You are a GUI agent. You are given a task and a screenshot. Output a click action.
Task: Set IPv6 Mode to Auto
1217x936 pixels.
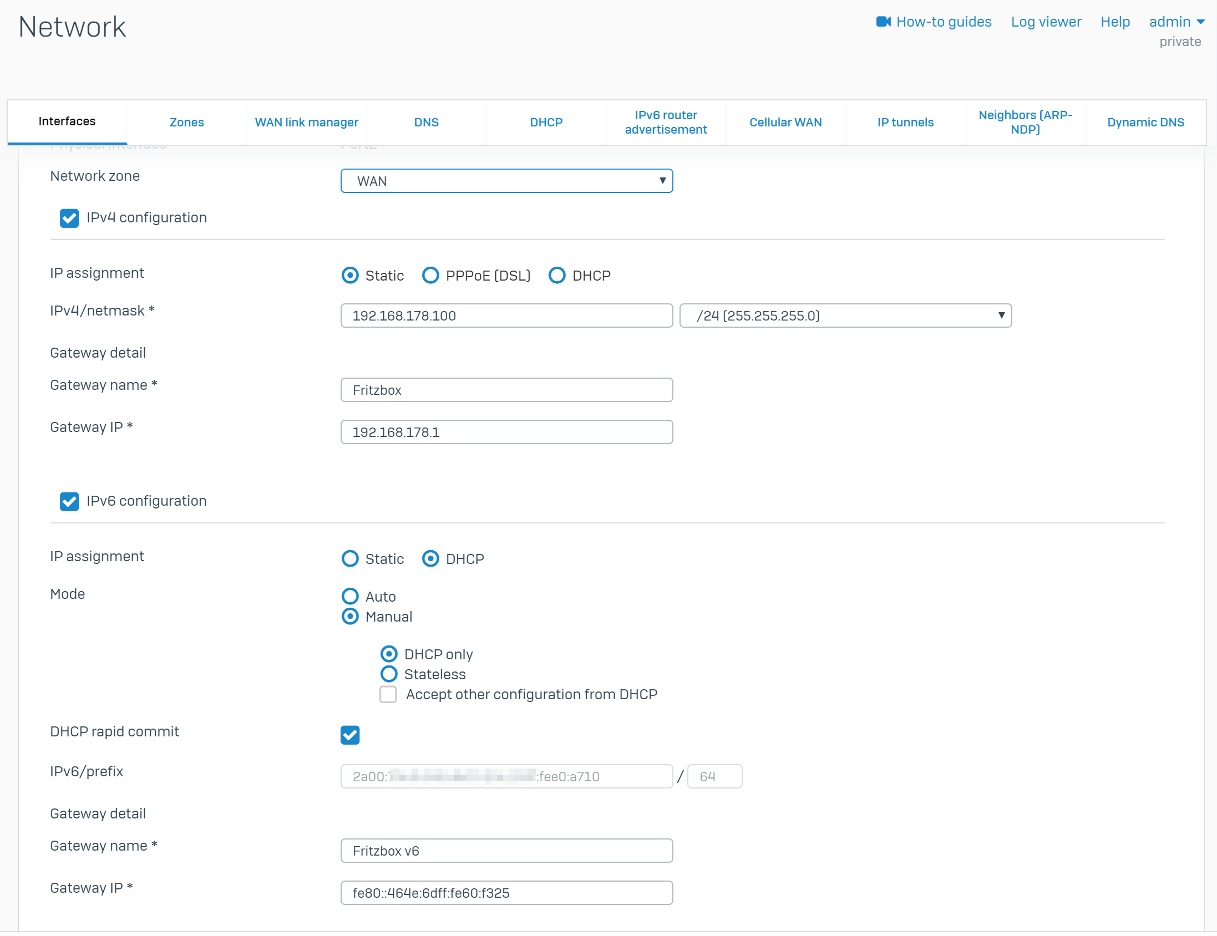tap(350, 597)
